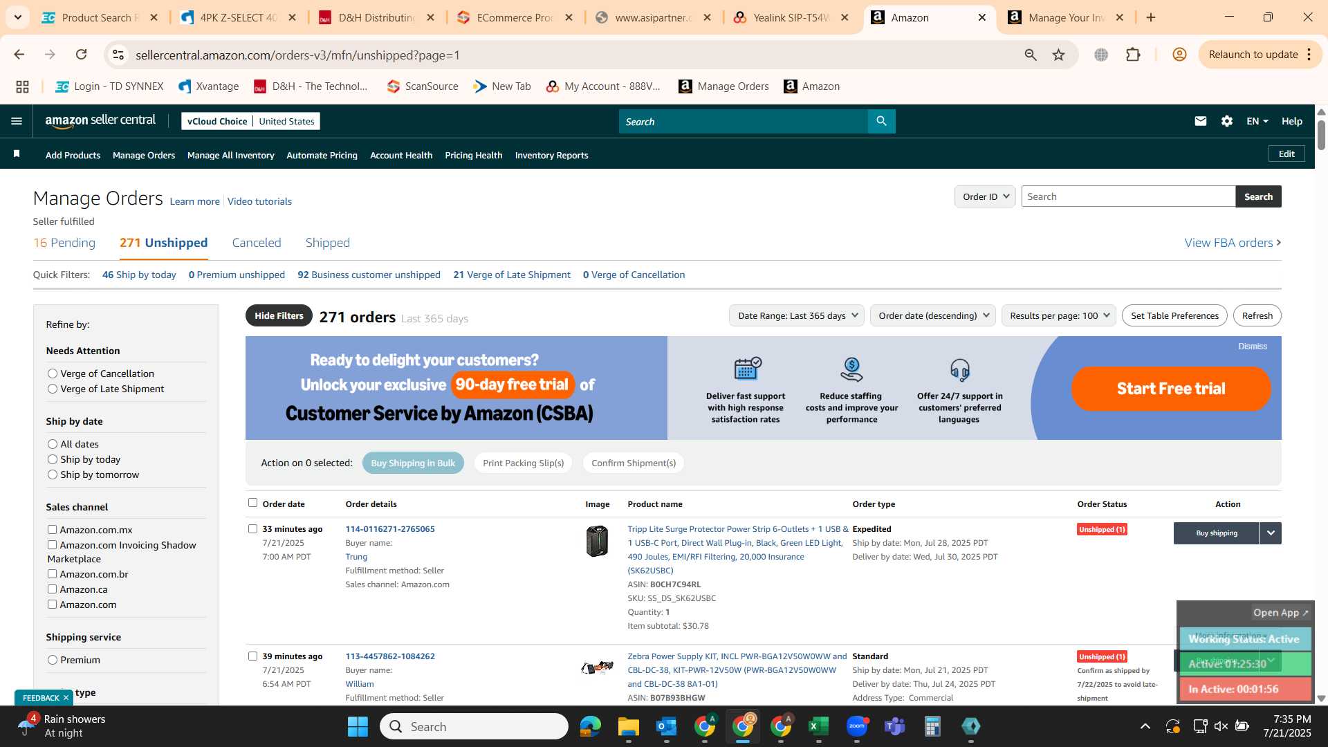
Task: Click the search magnifier button in header
Action: pos(881,121)
